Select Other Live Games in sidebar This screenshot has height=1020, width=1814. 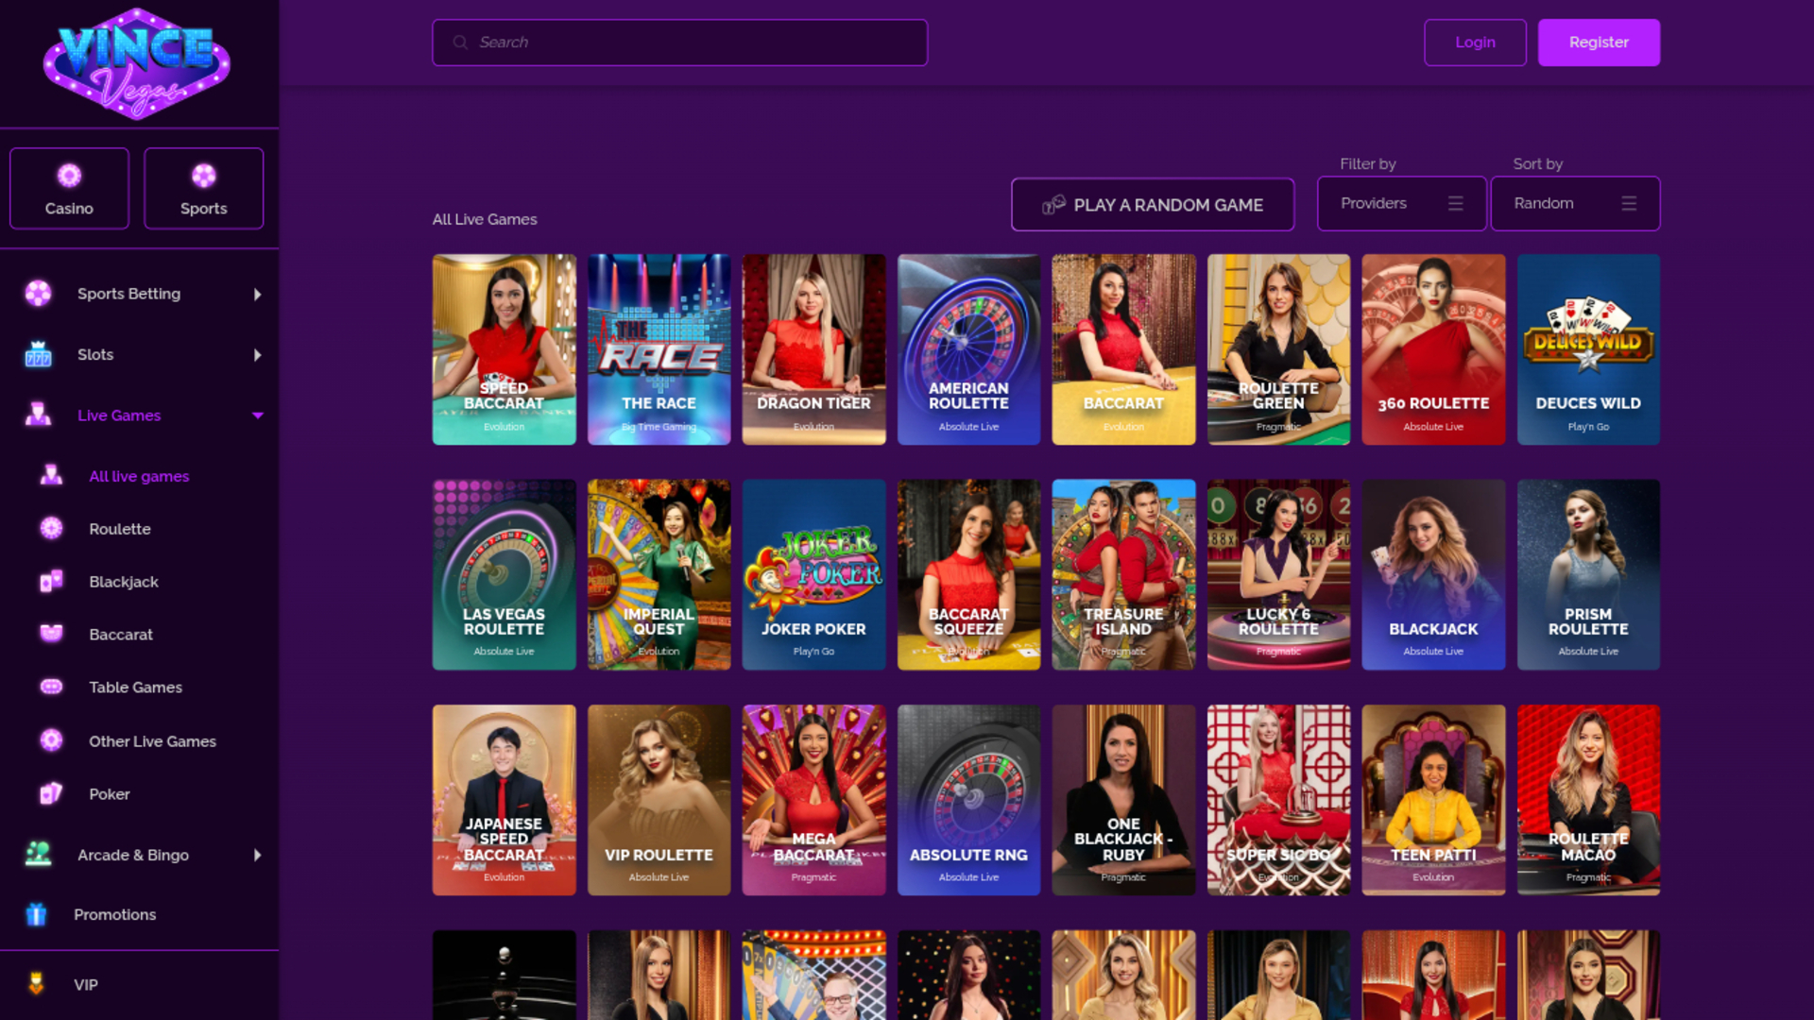tap(151, 741)
